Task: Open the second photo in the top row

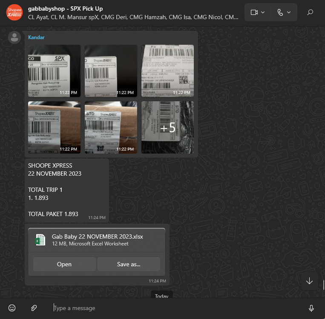Action: 111,71
